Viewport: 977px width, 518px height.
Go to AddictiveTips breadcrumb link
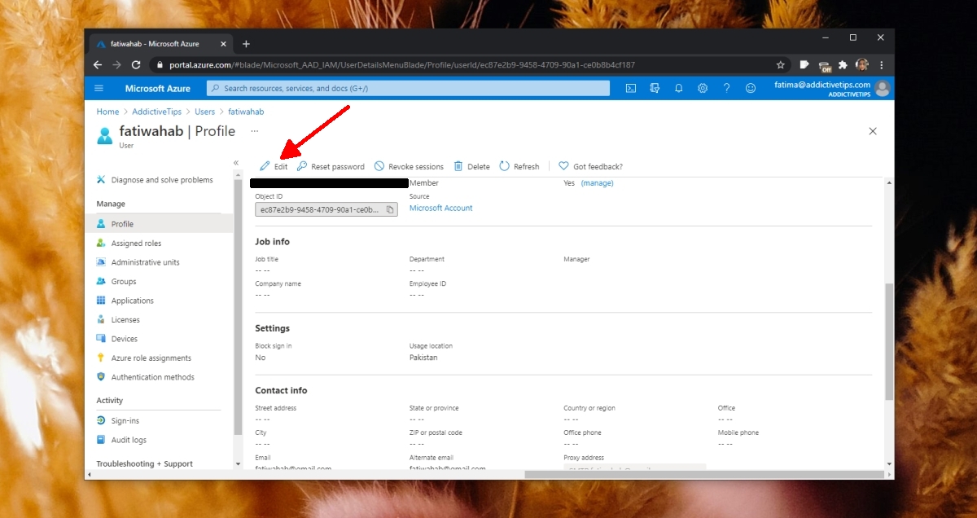pyautogui.click(x=156, y=112)
